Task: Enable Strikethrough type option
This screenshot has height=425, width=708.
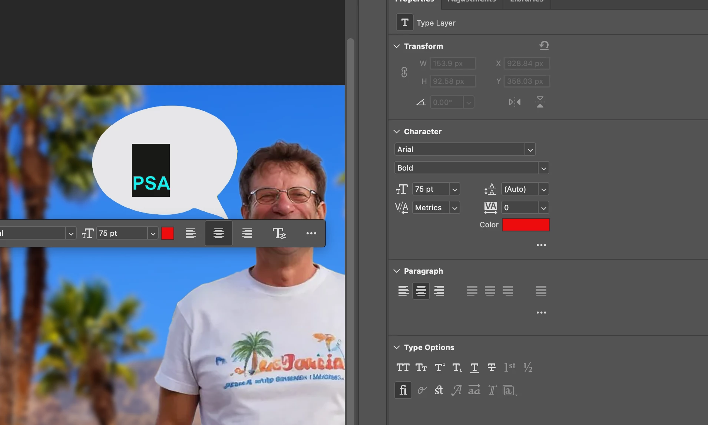Action: click(492, 368)
